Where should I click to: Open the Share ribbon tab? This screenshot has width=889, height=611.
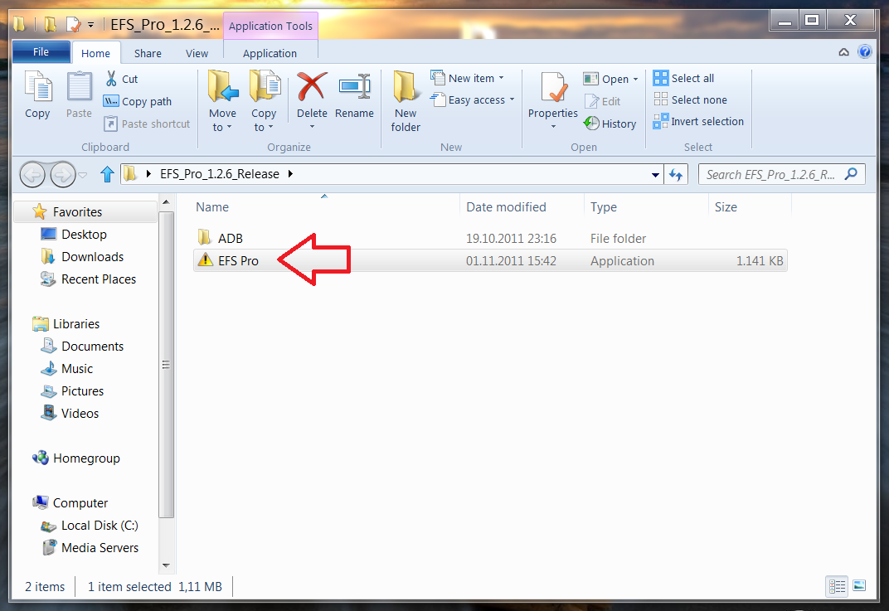point(148,53)
